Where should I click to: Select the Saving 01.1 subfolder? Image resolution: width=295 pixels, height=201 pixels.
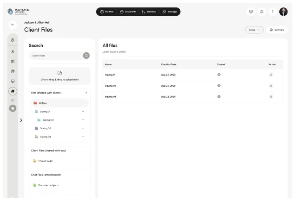[x=46, y=120]
